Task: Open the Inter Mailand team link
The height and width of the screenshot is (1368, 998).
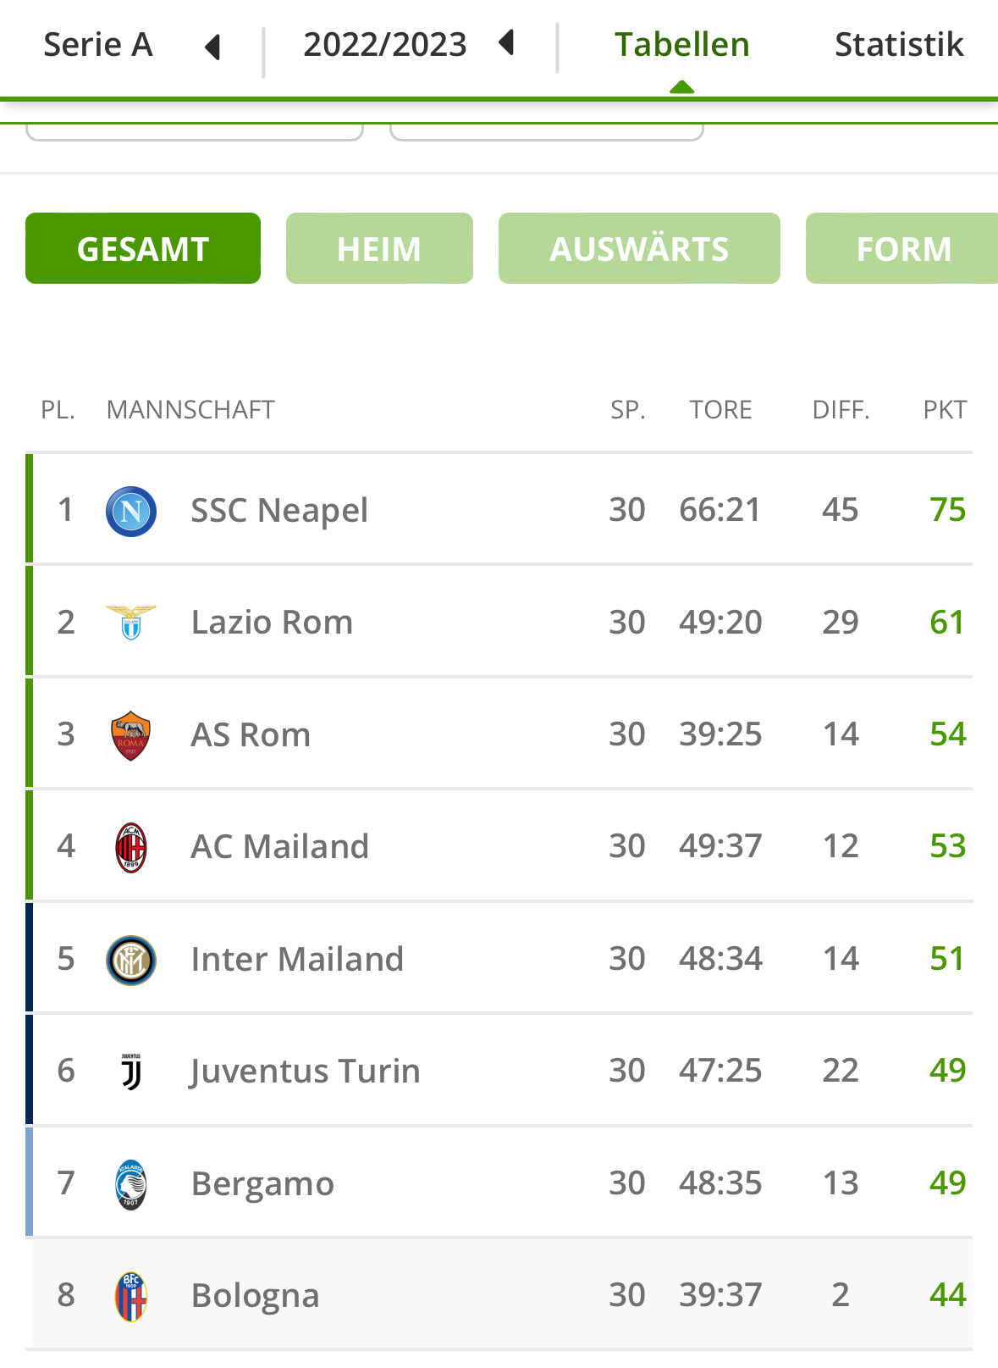Action: click(297, 960)
